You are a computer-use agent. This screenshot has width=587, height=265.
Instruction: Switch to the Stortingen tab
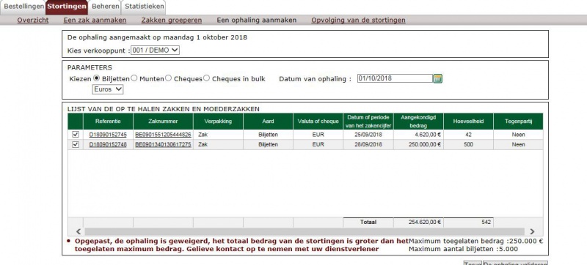(x=67, y=7)
